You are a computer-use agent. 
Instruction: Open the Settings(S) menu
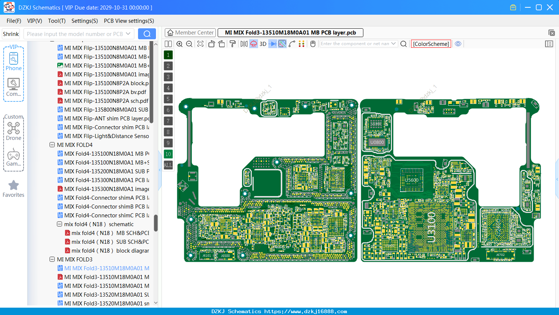pos(85,21)
